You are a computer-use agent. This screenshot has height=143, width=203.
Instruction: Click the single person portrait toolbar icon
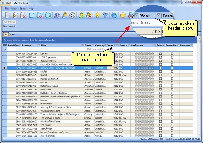click(x=64, y=15)
